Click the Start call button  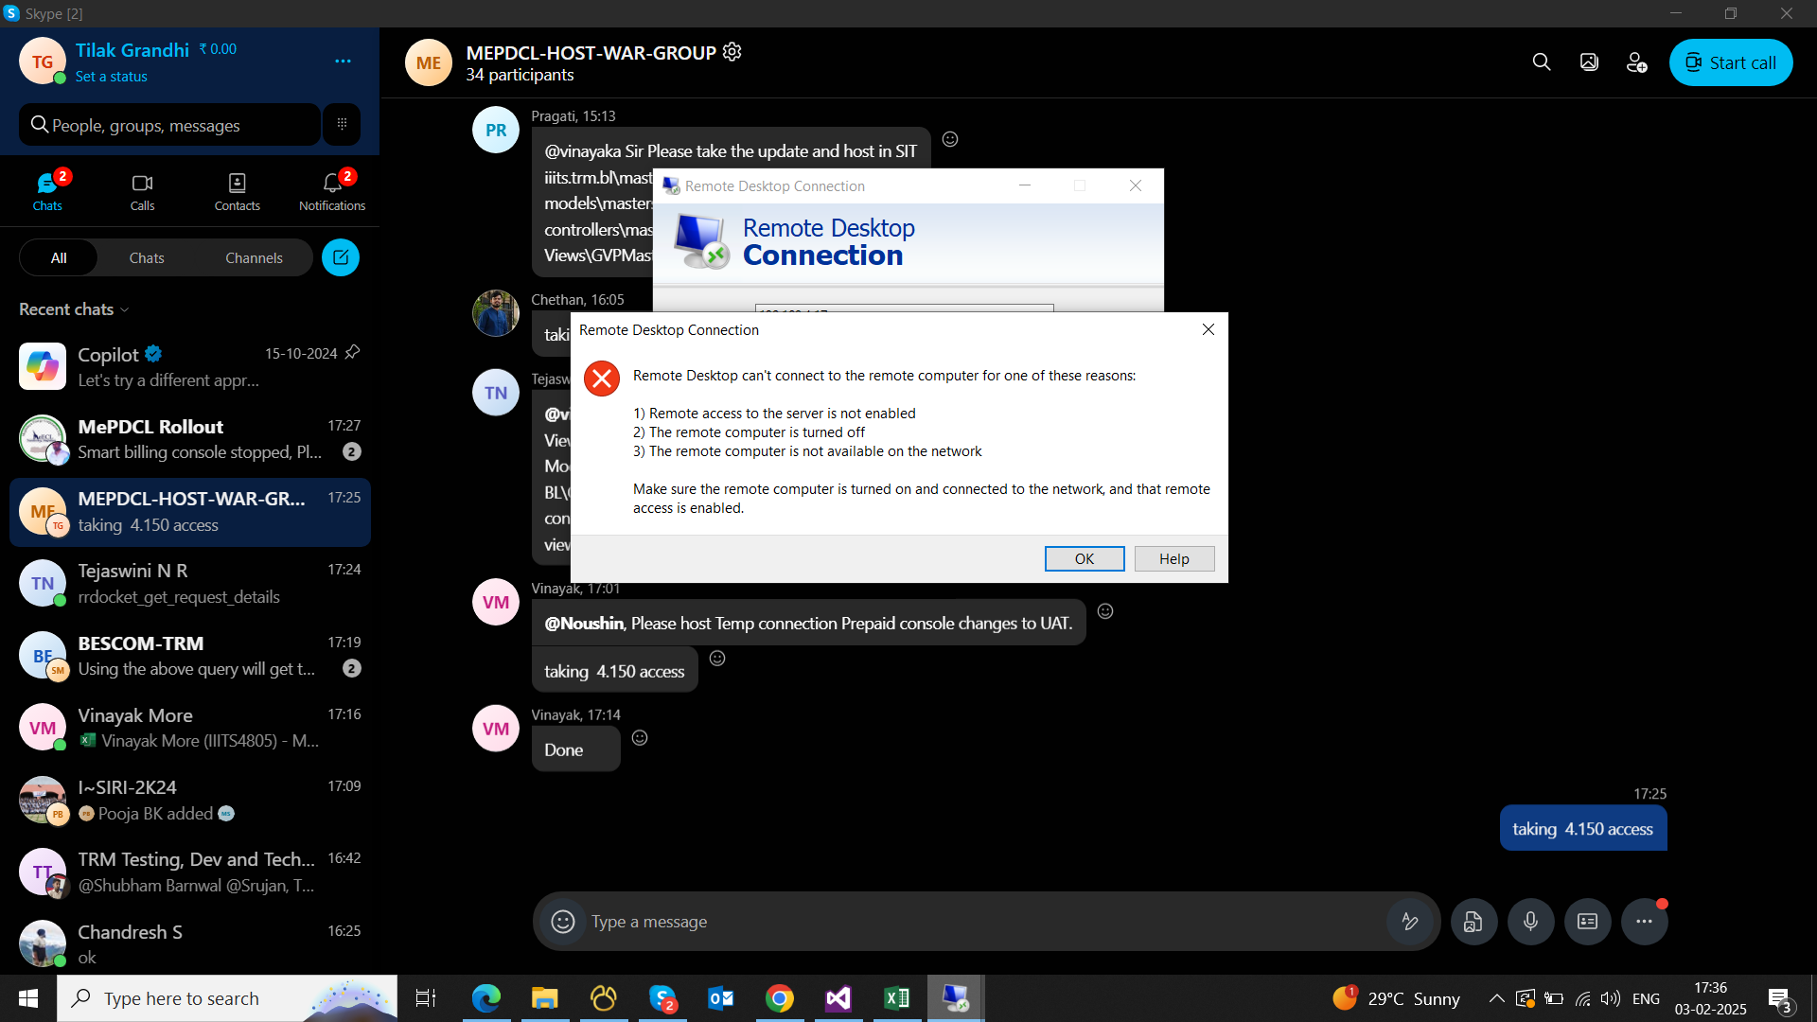tap(1731, 62)
